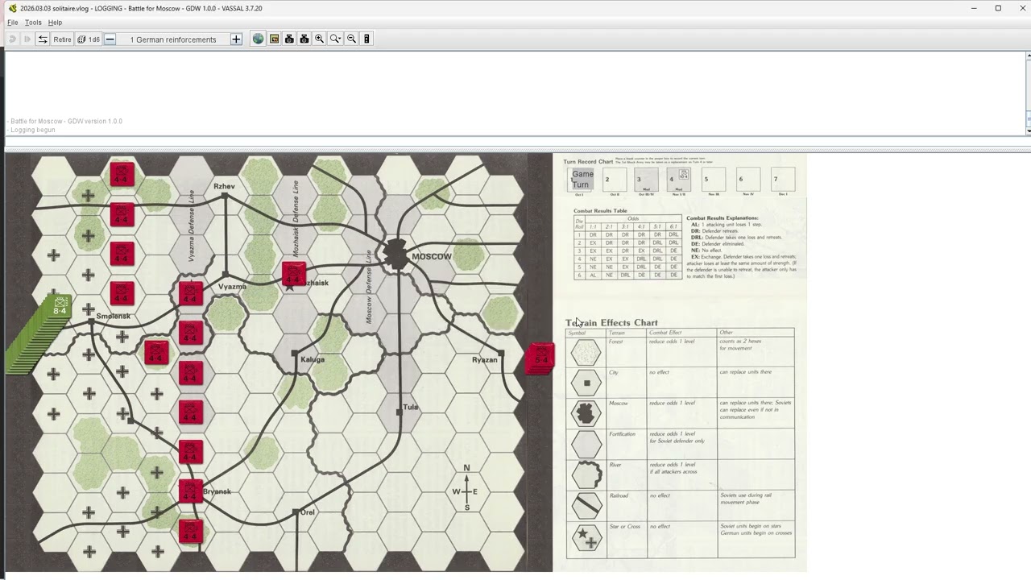Zoom in on the map
The height and width of the screenshot is (580, 1031).
coord(320,39)
